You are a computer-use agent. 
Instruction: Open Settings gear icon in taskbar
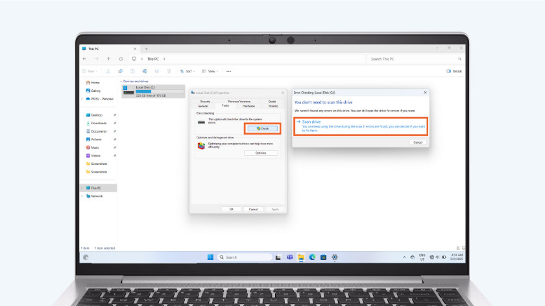point(335,257)
